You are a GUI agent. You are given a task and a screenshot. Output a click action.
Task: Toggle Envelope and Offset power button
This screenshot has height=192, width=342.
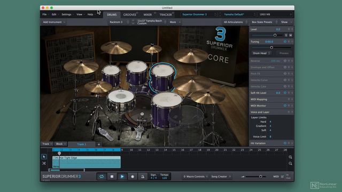point(285,67)
